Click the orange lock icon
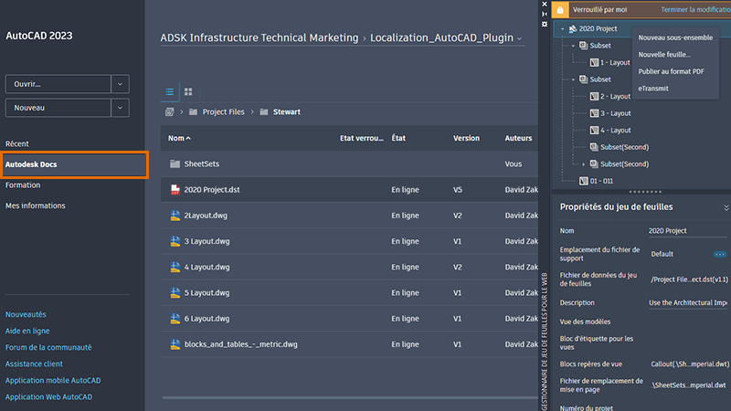Screen dimensions: 731x411 [x=560, y=9]
